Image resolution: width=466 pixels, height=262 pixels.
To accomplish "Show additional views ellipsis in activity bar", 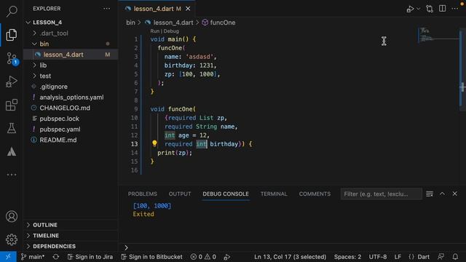I will [x=12, y=175].
